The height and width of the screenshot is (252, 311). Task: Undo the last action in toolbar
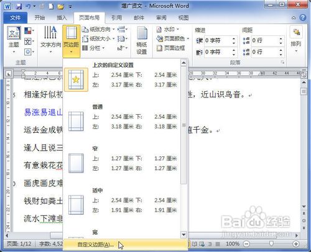pyautogui.click(x=28, y=7)
